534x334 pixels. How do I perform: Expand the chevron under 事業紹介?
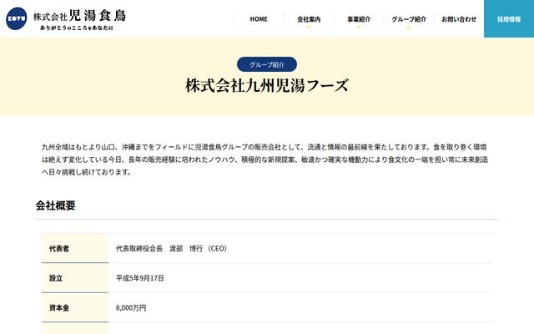click(x=359, y=27)
